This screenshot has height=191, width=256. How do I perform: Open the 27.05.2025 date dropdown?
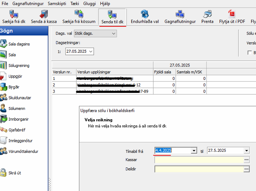click(x=90, y=52)
